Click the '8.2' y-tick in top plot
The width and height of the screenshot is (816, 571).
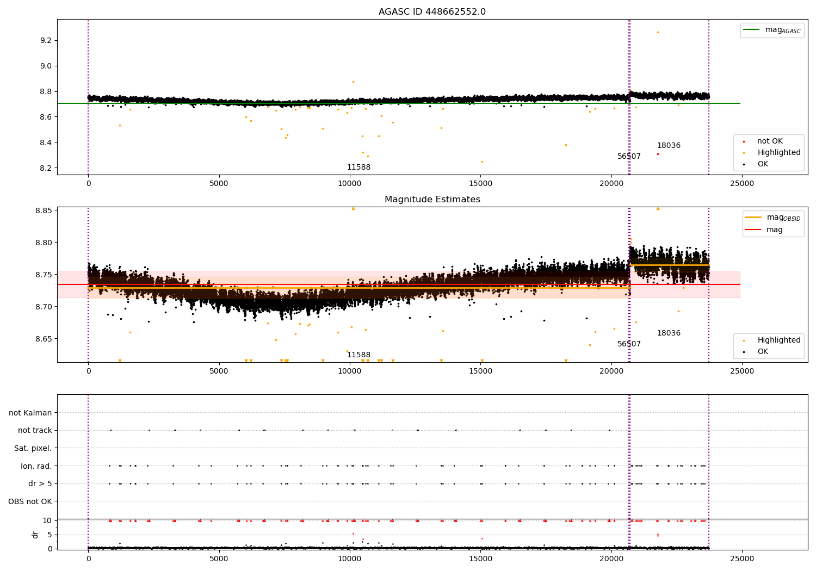(46, 168)
